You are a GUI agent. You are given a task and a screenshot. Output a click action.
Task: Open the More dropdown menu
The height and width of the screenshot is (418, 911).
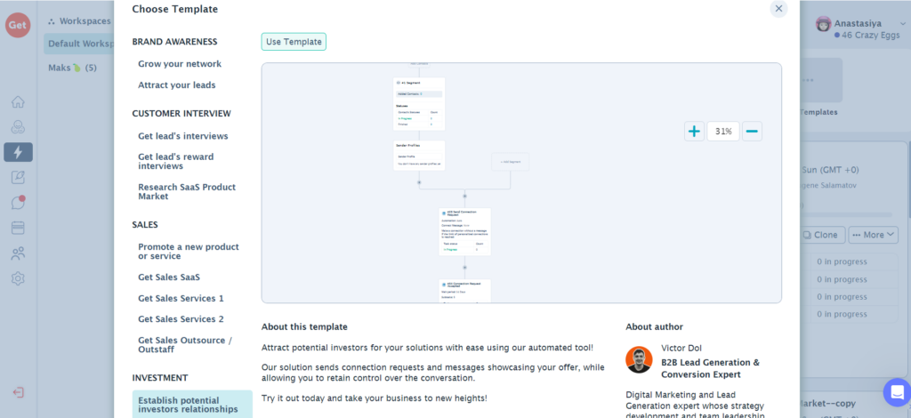874,236
